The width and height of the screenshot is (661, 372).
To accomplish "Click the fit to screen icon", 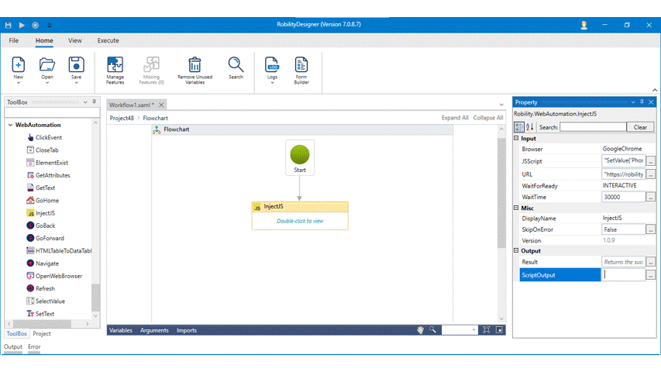I will pyautogui.click(x=486, y=330).
